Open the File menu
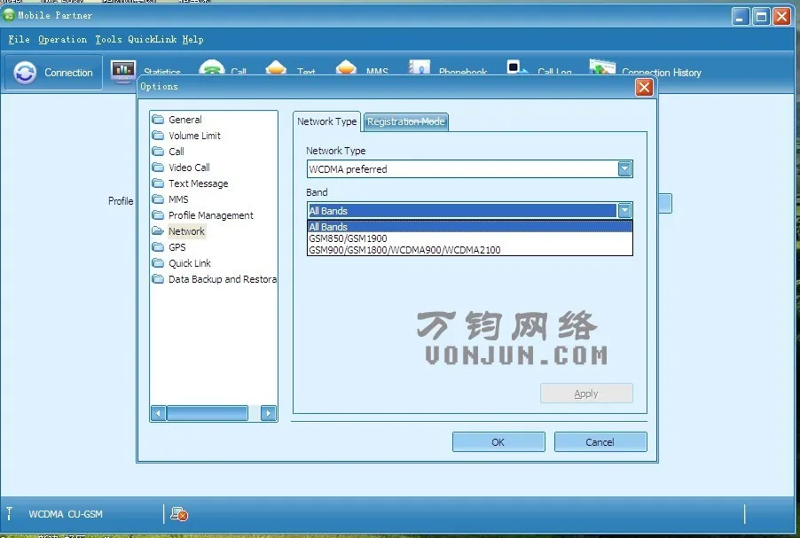This screenshot has width=800, height=538. (x=19, y=39)
